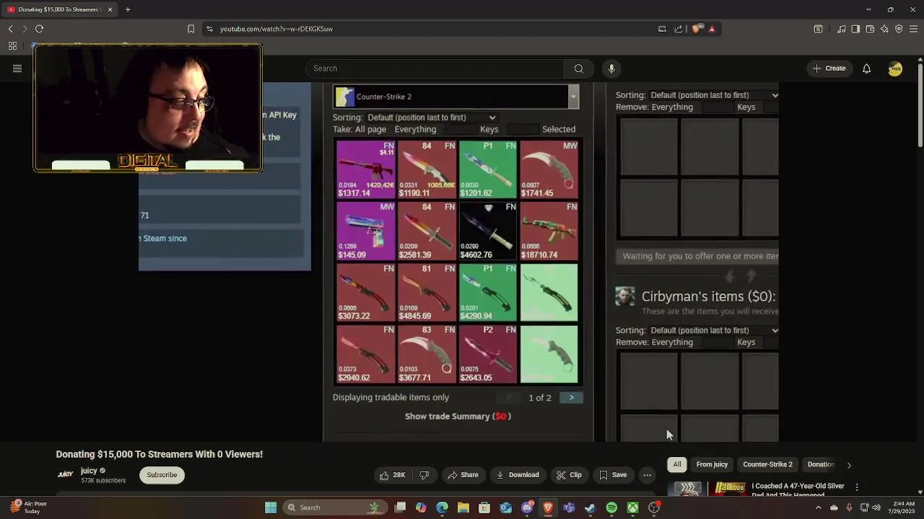
Task: Open Discord from the taskbar
Action: pyautogui.click(x=527, y=507)
